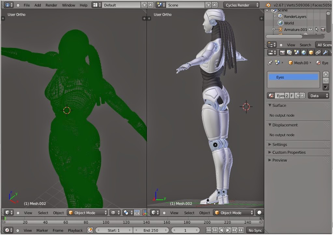Image resolution: width=333 pixels, height=235 pixels.
Task: Toggle fake user F button for Eyes
Action: (292, 95)
